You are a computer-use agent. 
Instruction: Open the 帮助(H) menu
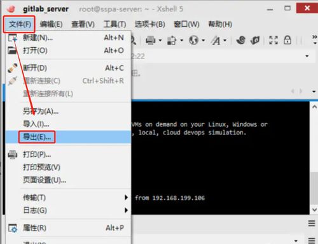(220, 24)
